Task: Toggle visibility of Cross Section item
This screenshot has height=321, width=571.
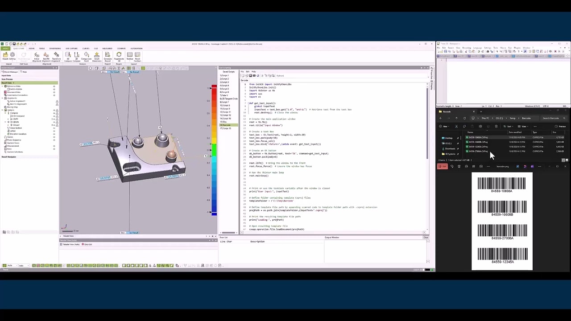Action: point(54,128)
